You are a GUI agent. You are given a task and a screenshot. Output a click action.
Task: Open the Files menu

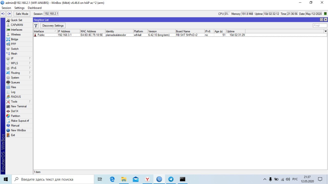click(19, 87)
